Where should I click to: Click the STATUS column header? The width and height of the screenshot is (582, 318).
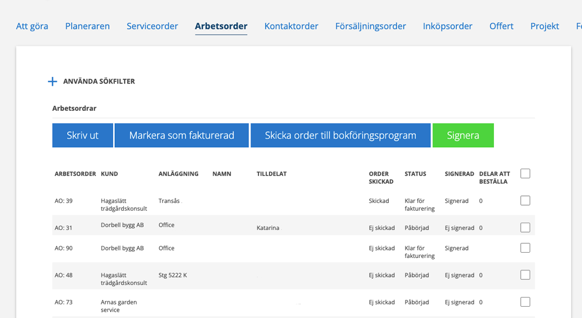pos(415,174)
